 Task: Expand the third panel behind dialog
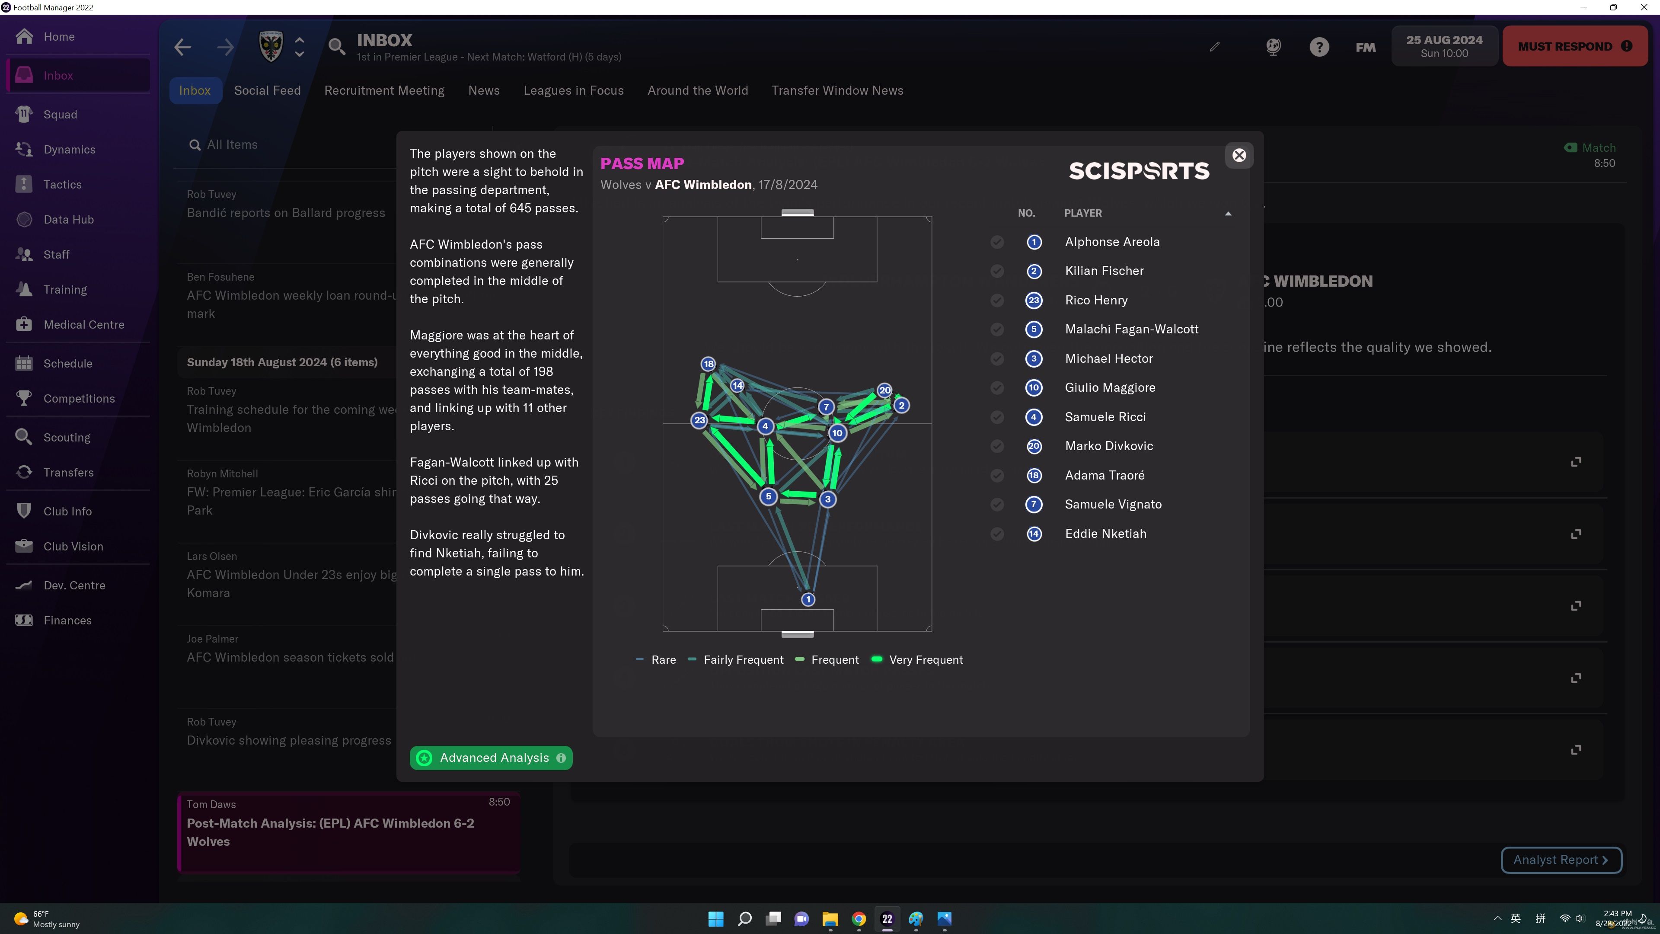1576,606
